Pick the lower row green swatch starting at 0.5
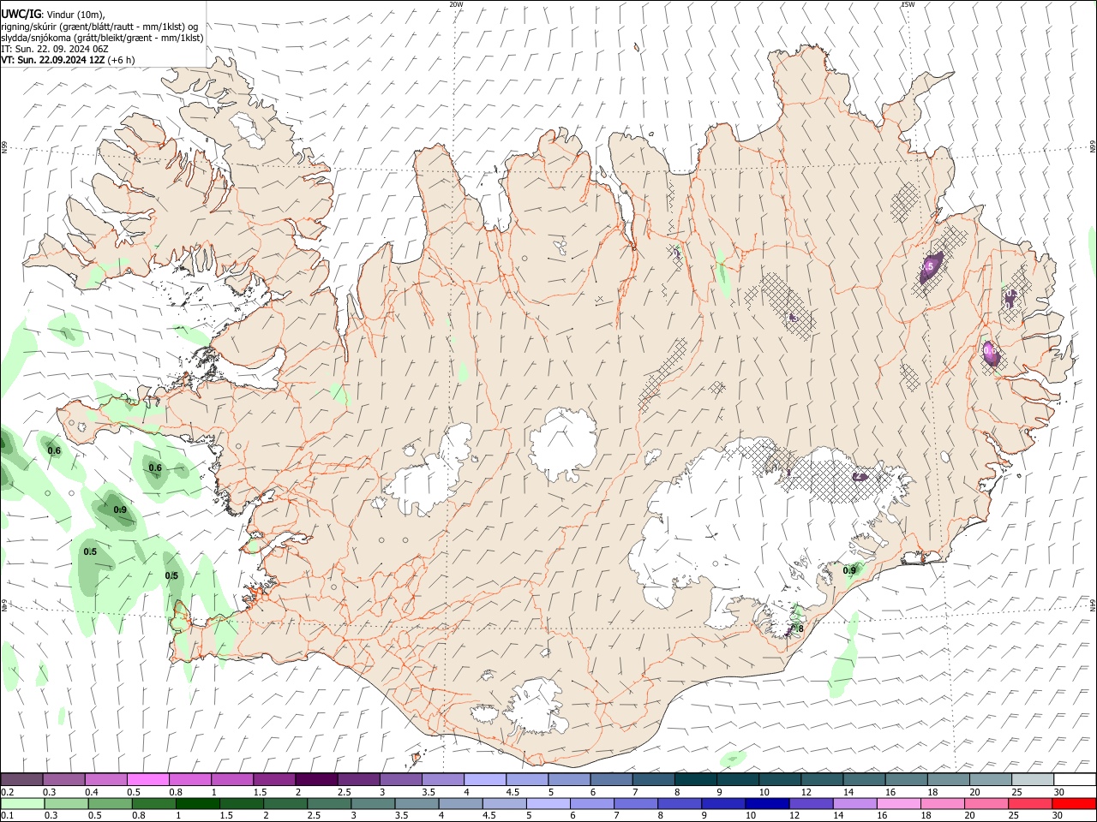The height and width of the screenshot is (822, 1097). (x=110, y=803)
